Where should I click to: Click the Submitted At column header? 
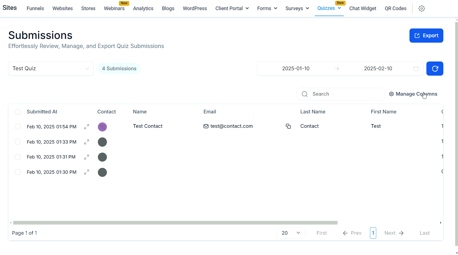(42, 112)
